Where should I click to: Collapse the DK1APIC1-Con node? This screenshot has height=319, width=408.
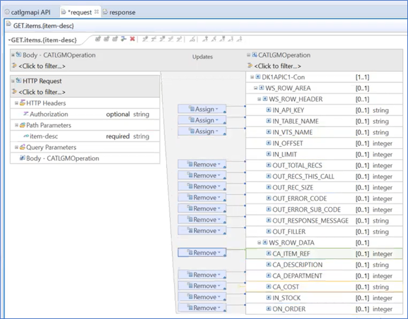click(x=252, y=77)
